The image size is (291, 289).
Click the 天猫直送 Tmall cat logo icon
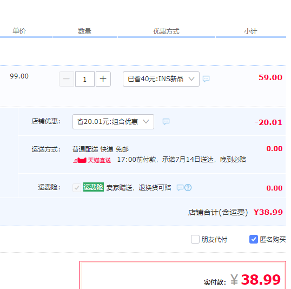80,160
